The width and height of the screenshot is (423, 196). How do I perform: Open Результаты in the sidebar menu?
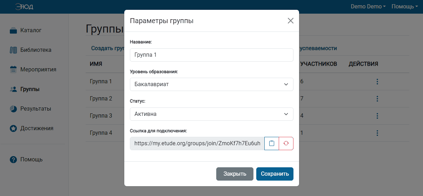(35, 109)
